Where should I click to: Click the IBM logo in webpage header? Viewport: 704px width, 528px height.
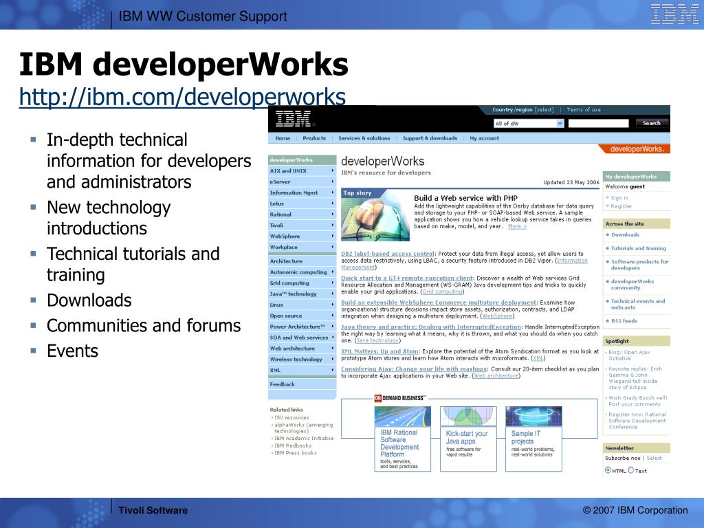pos(293,119)
